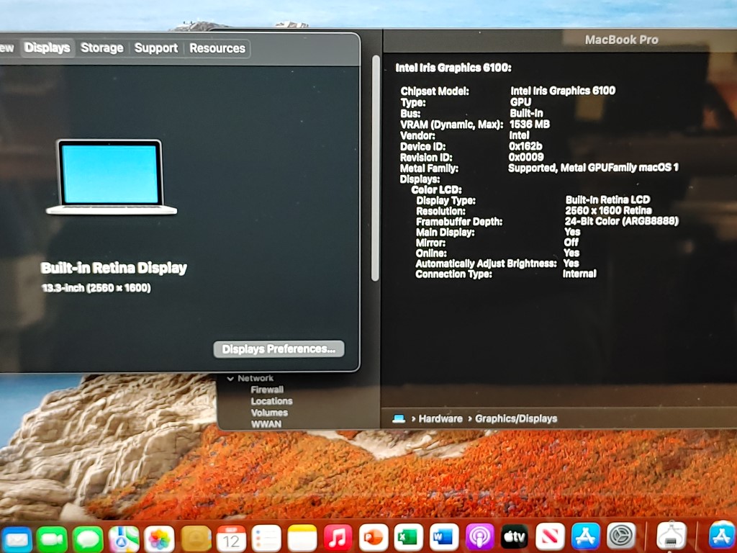
Task: Click the System Information sidebar scrollbar
Action: coord(375,168)
